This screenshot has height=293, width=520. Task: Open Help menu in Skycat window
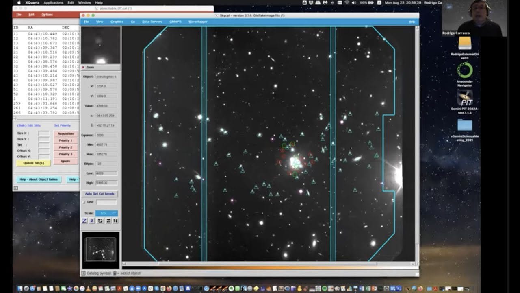(412, 22)
